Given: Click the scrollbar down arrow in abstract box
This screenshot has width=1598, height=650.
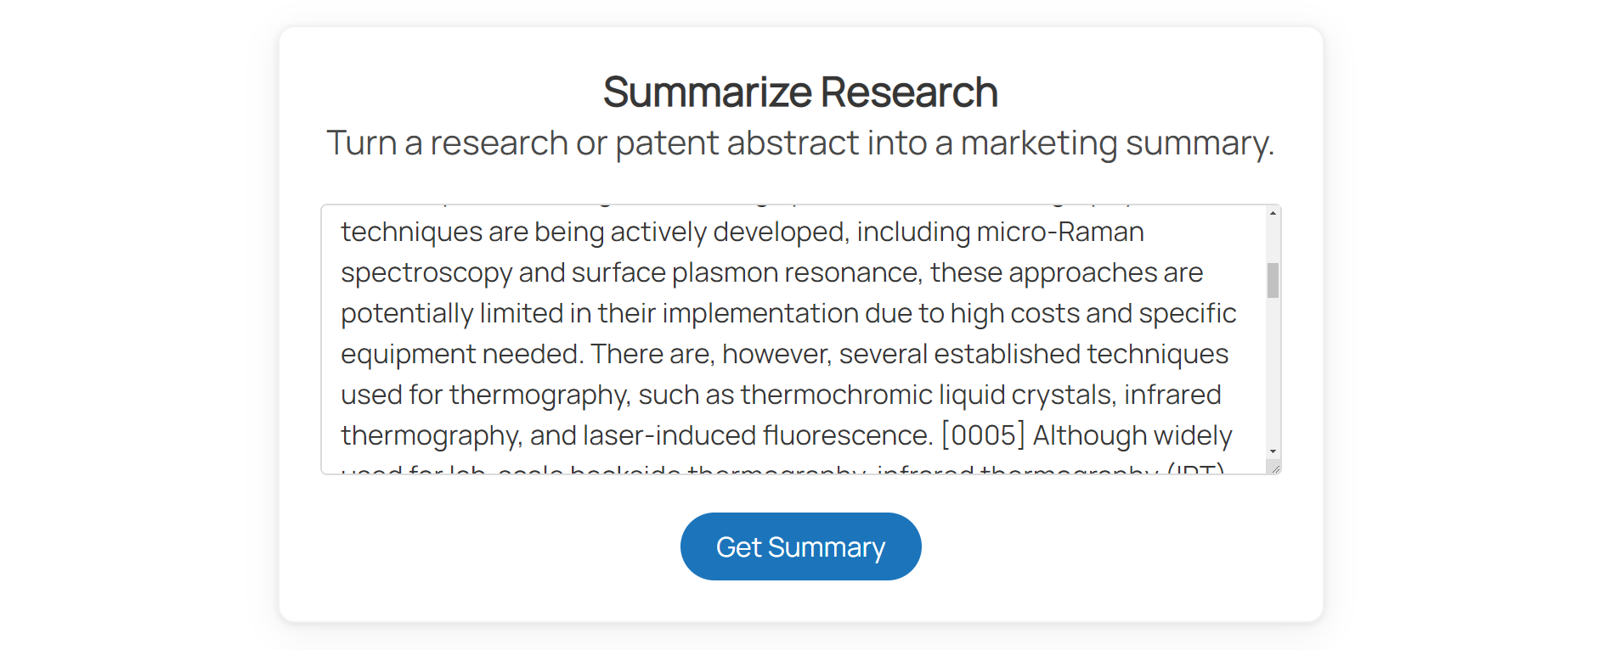Looking at the screenshot, I should [1273, 451].
